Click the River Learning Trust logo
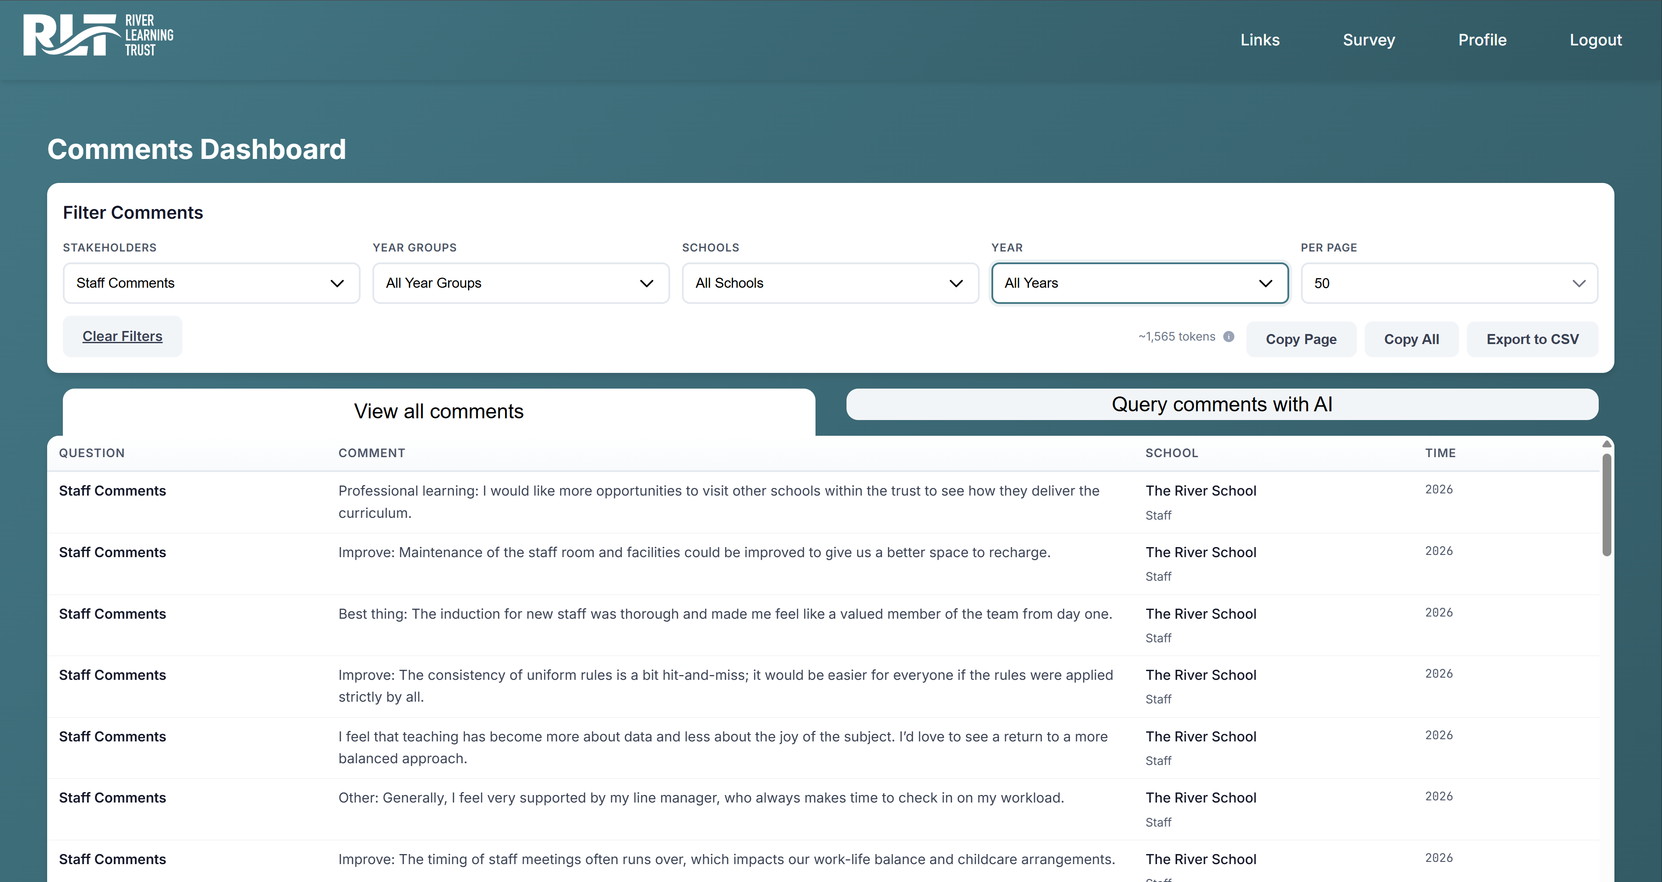This screenshot has width=1662, height=882. pos(98,35)
